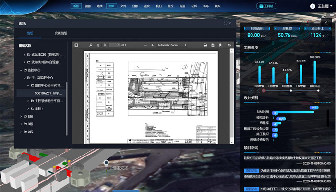Print the drawing from PDF toolbar
This screenshot has width=336, height=192.
205,45
